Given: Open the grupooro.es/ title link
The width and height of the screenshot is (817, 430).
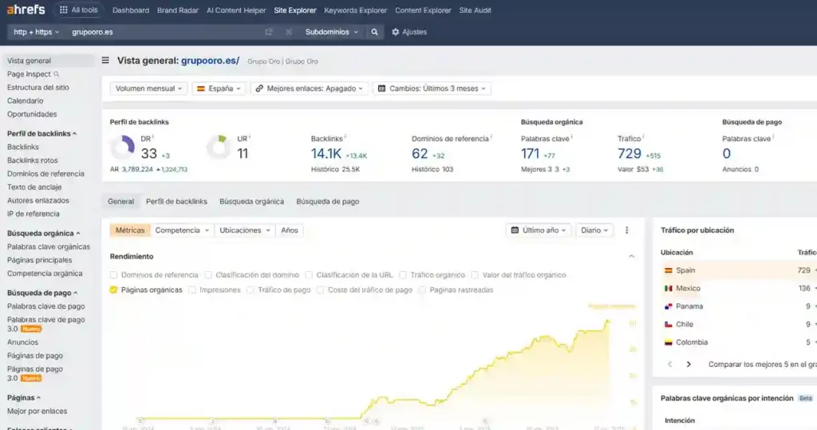Looking at the screenshot, I should (210, 61).
